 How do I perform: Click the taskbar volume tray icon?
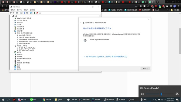tap(162, 99)
